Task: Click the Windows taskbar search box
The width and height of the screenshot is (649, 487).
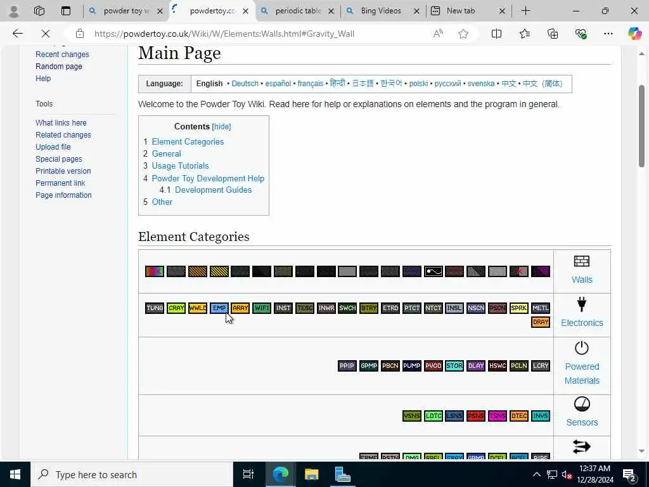Action: pos(132,474)
